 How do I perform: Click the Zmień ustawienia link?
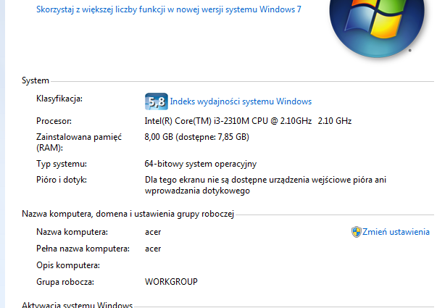[x=396, y=232]
